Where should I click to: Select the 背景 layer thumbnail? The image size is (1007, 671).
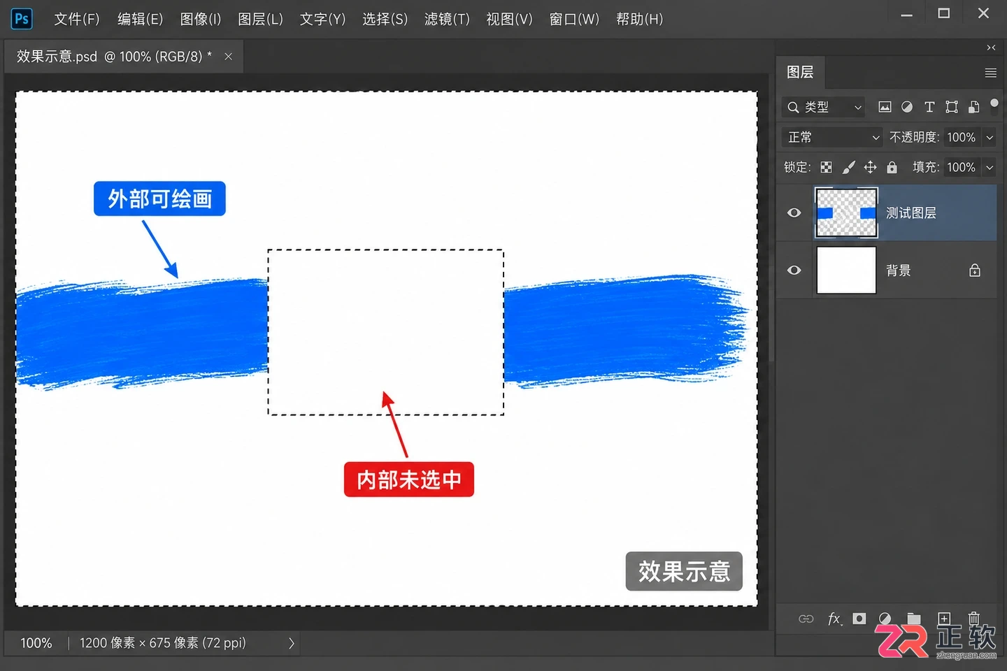coord(846,270)
